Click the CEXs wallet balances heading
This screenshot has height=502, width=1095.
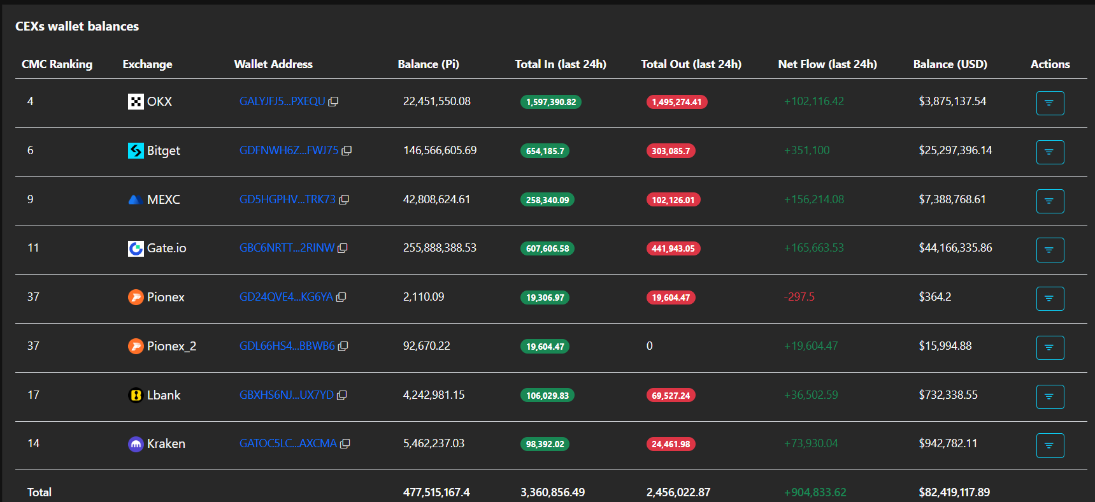pyautogui.click(x=77, y=26)
